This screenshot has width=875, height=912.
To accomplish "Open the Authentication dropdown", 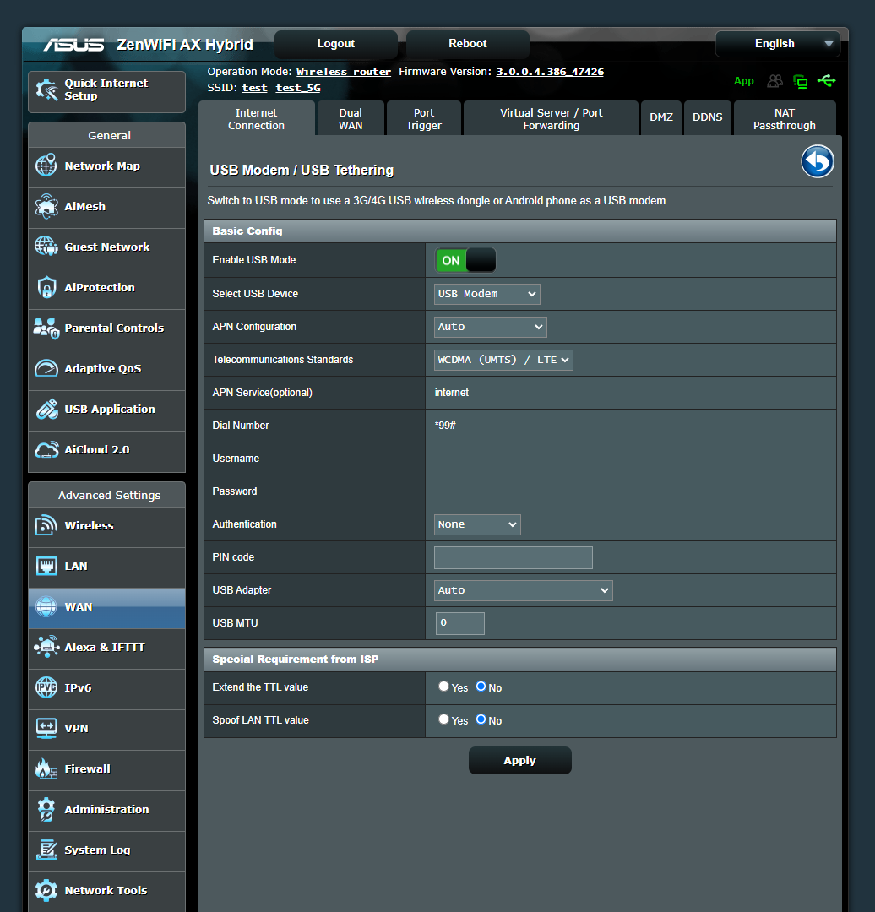I will (476, 524).
